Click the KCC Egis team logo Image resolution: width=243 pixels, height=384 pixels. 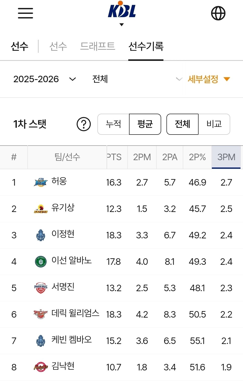click(x=41, y=182)
